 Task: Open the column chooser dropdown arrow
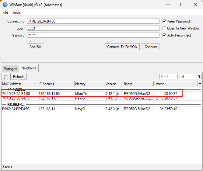[x=200, y=84]
